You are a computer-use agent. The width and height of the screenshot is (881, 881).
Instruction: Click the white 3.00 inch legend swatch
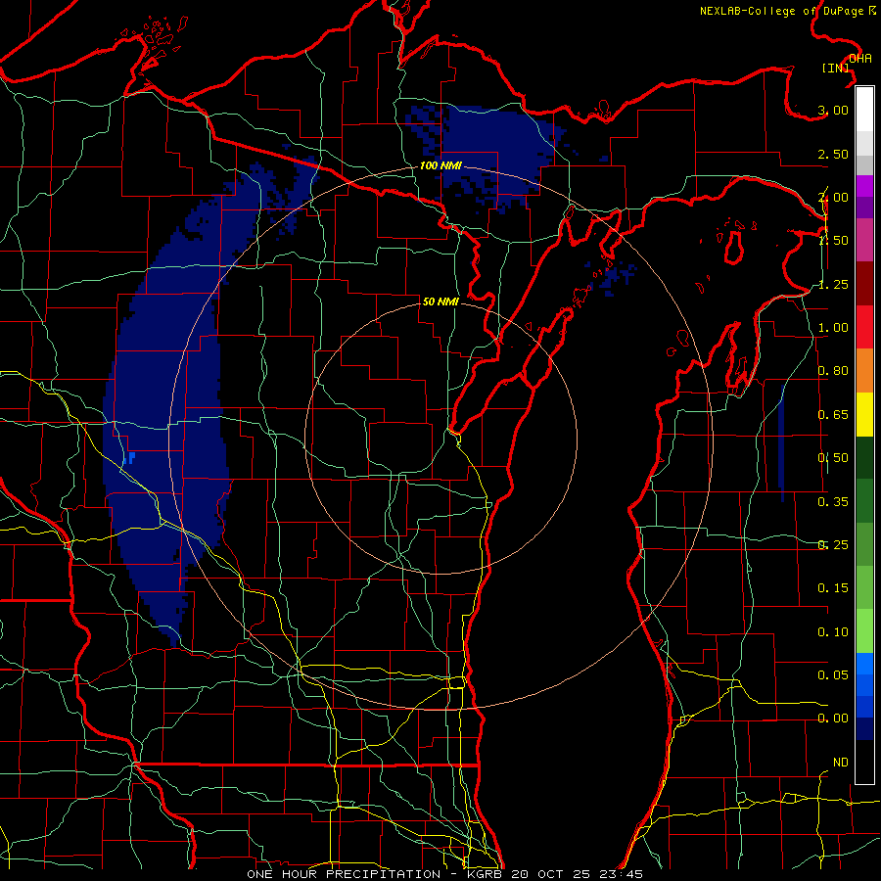tap(864, 109)
